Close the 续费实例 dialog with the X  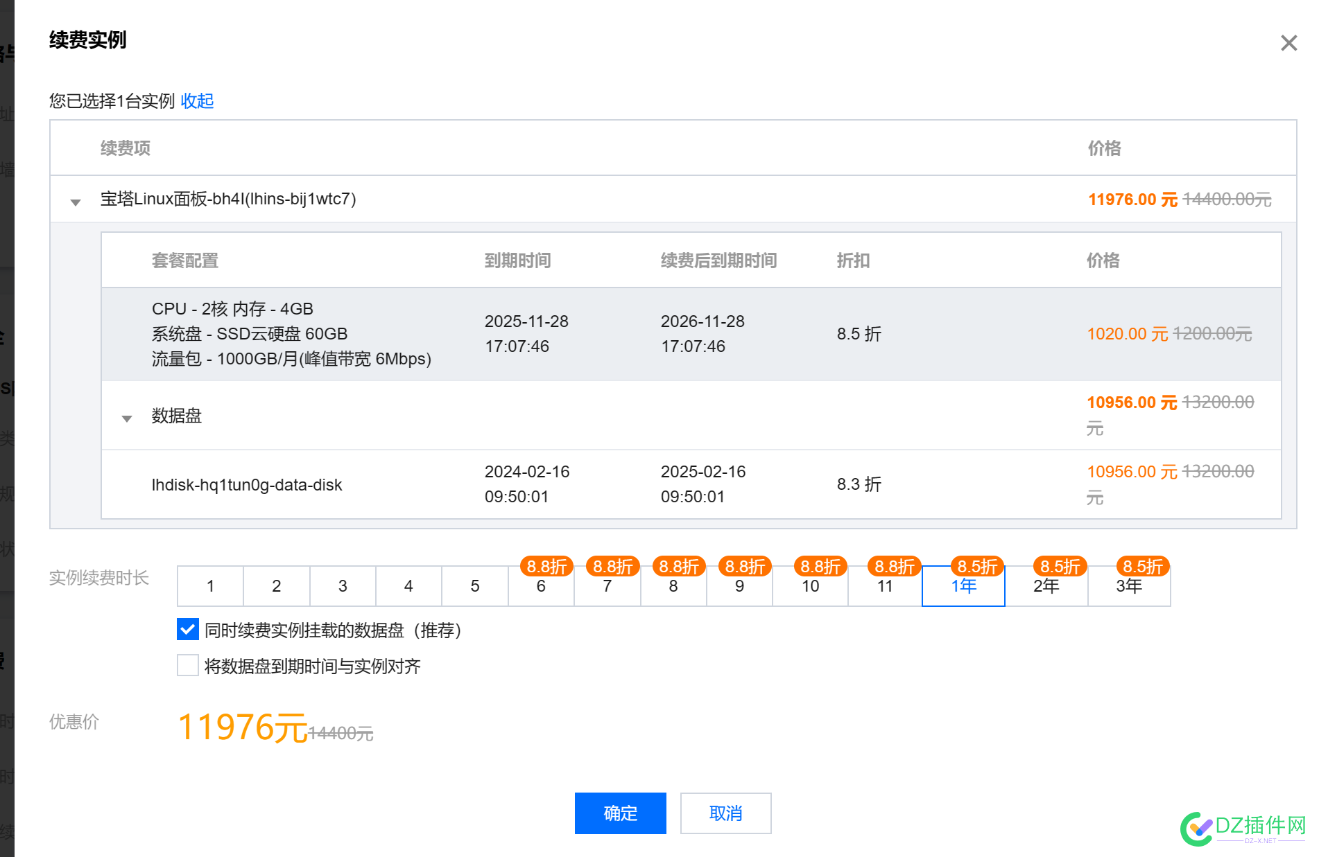pyautogui.click(x=1288, y=43)
